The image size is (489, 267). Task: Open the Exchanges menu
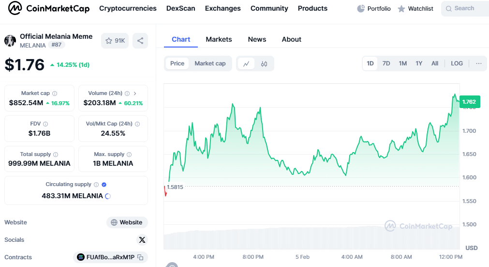tap(222, 8)
